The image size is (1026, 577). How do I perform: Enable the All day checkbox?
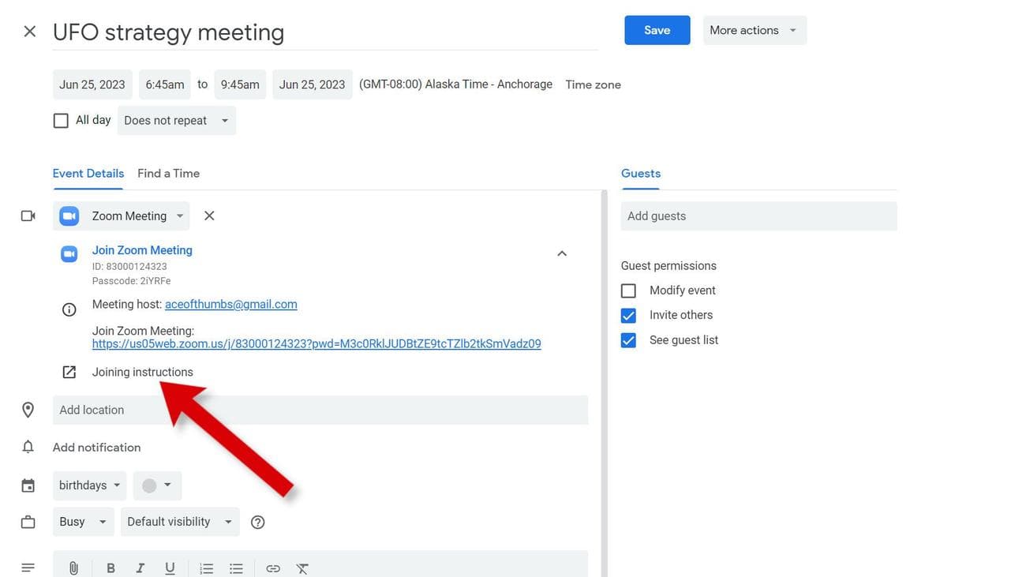click(x=61, y=121)
